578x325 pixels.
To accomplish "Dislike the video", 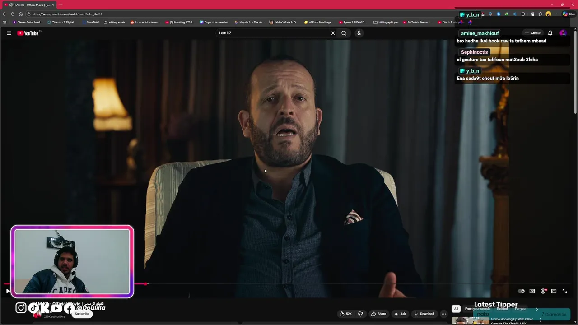I will point(360,314).
